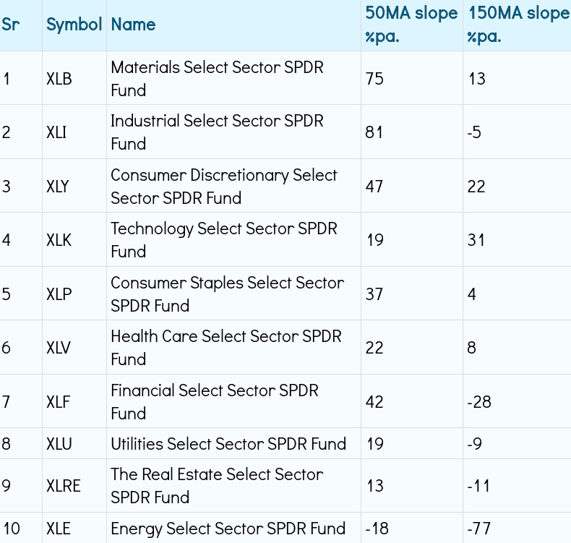The image size is (571, 543).
Task: Select the XLRE symbol cell
Action: click(64, 486)
